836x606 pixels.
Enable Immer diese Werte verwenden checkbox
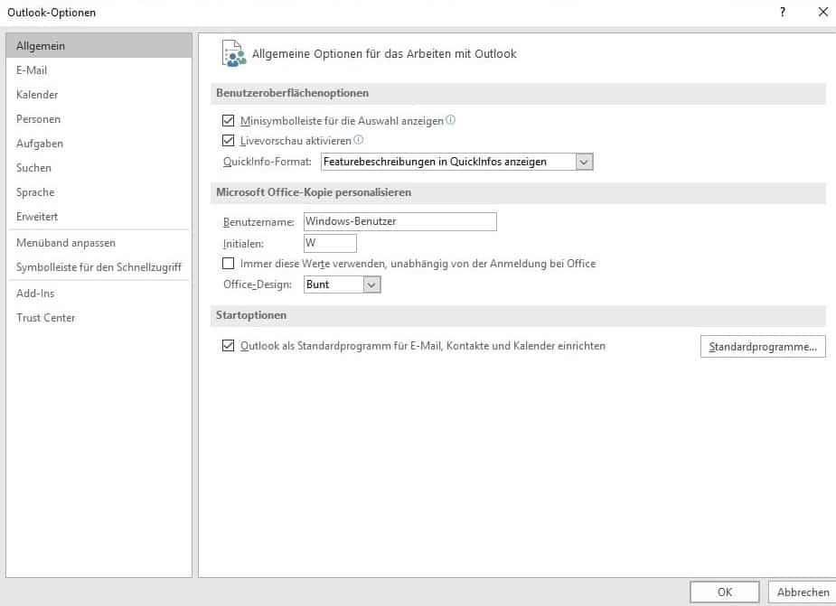[x=228, y=264]
